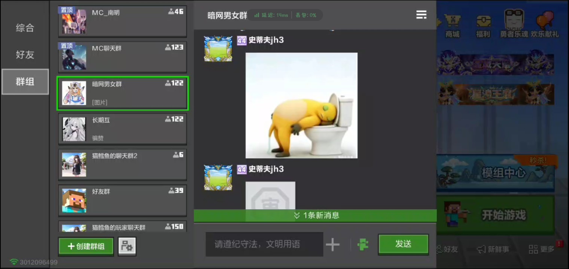This screenshot has width=569, height=269.
Task: Click member count 150 of 猫鳕鱼的玩家聊天群
Action: point(174,226)
